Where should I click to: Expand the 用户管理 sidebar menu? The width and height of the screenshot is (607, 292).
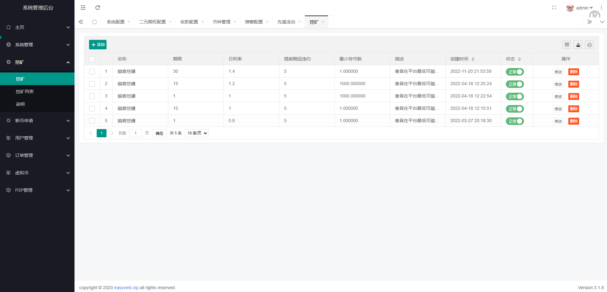pyautogui.click(x=37, y=138)
